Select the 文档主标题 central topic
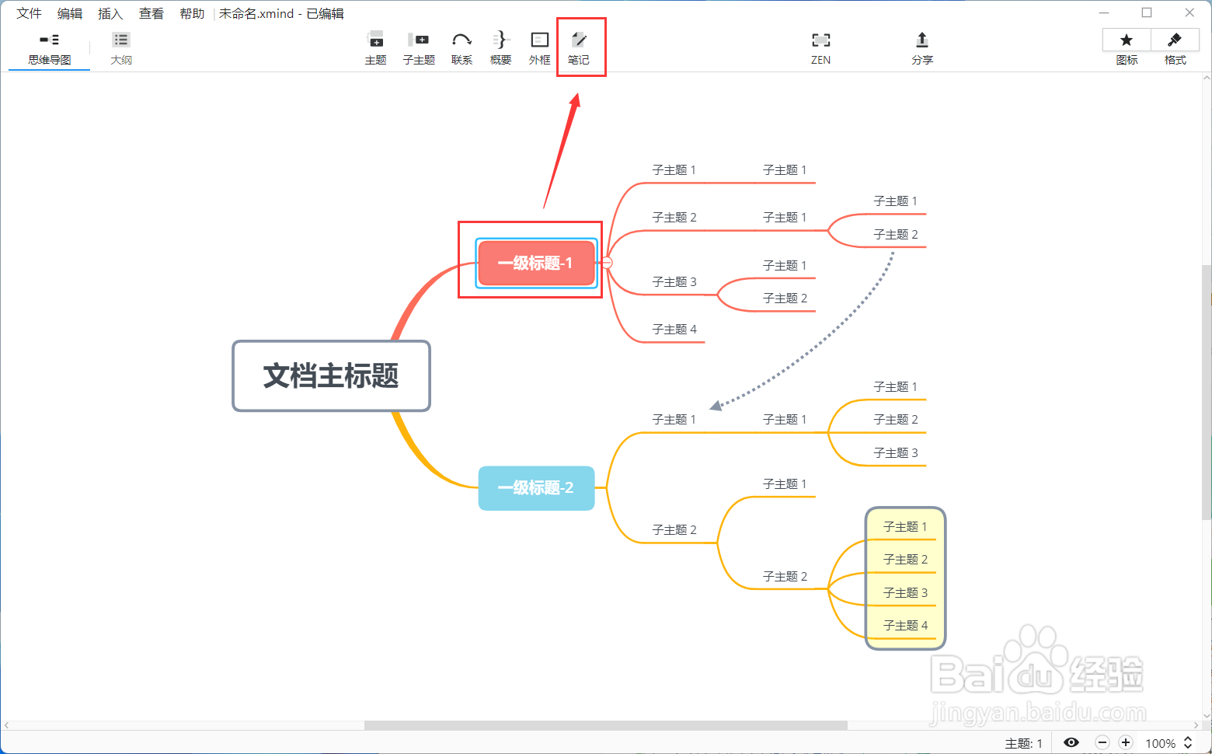The width and height of the screenshot is (1212, 754). 331,375
